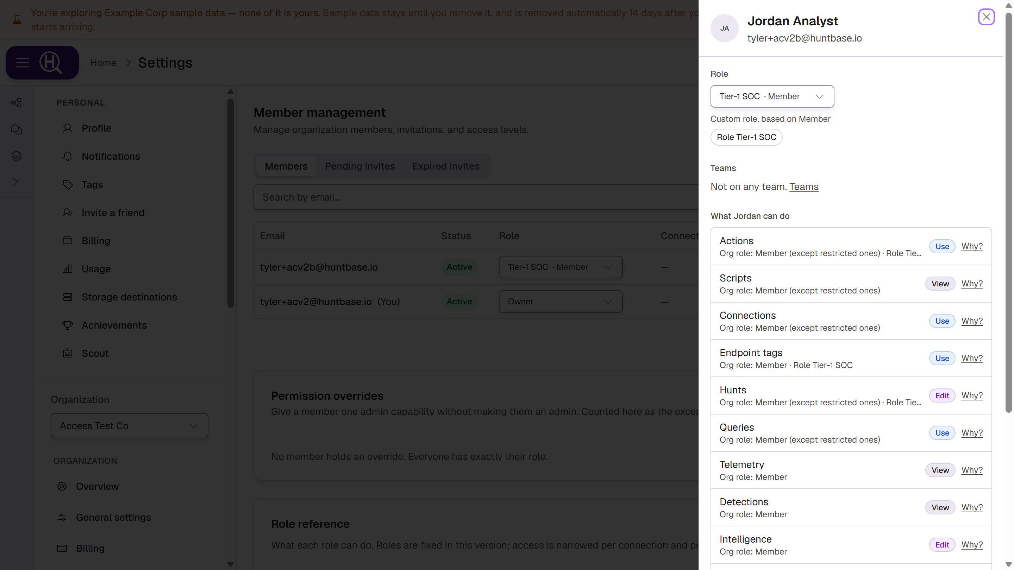Follow the Teams link
1014x570 pixels.
click(804, 186)
